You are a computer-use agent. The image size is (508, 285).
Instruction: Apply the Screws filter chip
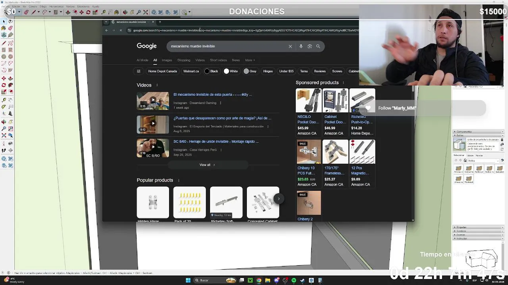click(337, 71)
